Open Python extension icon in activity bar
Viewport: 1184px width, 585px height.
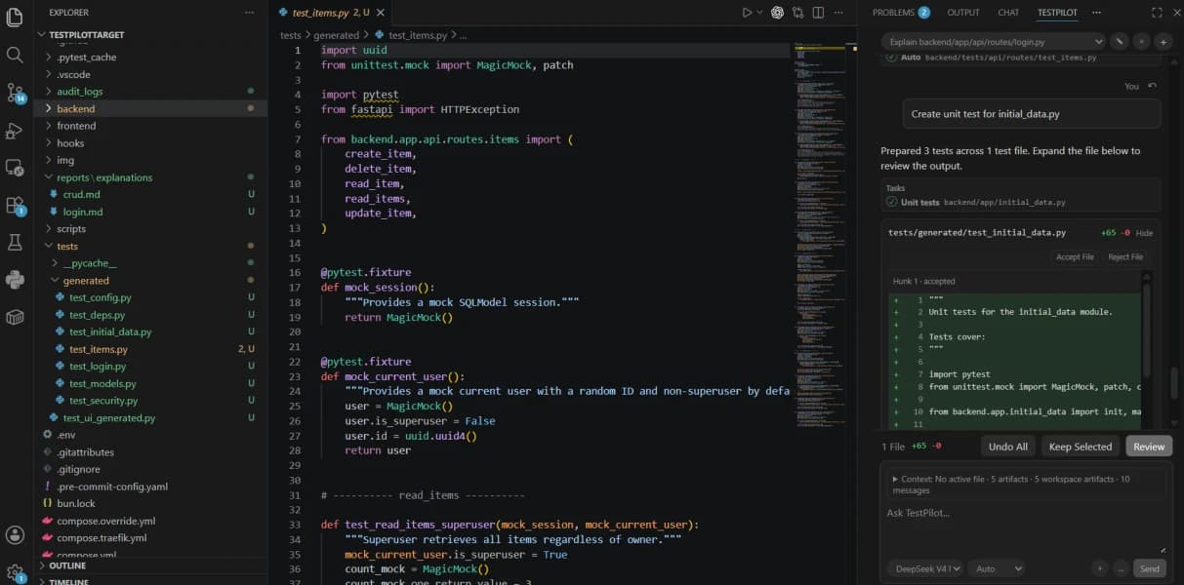point(15,280)
